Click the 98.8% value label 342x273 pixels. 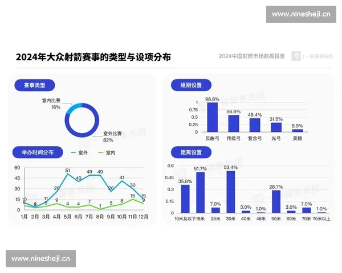point(212,100)
